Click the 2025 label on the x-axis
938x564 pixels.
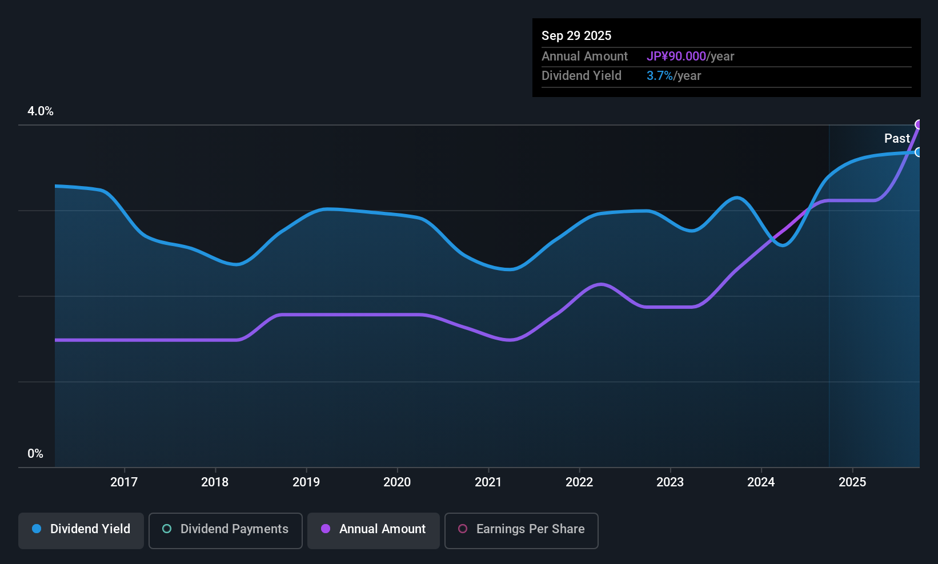pyautogui.click(x=852, y=482)
